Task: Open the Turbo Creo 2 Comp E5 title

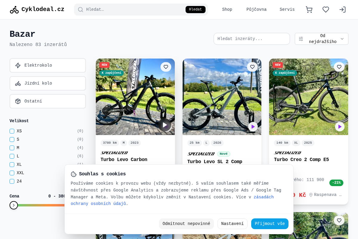Action: [x=301, y=160]
